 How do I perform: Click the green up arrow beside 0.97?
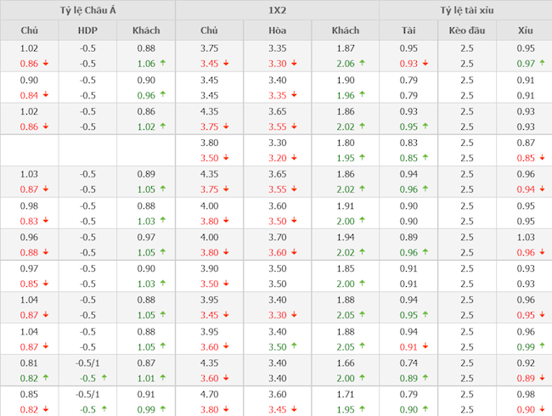coord(541,64)
